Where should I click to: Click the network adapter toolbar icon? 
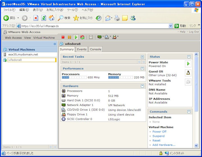coord(99,37)
